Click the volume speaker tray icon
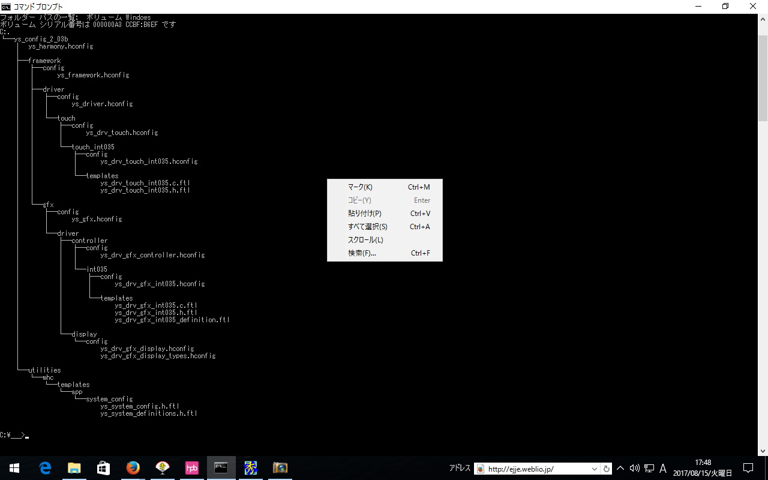This screenshot has width=768, height=480. click(x=634, y=468)
